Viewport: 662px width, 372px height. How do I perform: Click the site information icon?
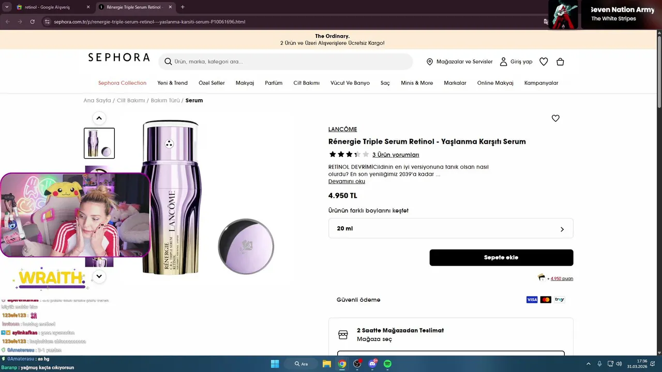point(47,22)
